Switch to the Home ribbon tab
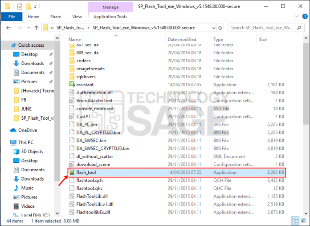The width and height of the screenshot is (310, 226). tap(33, 17)
